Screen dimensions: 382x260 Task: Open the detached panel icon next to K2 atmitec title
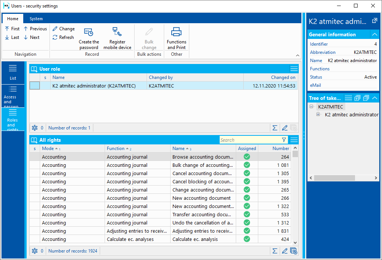[374, 21]
